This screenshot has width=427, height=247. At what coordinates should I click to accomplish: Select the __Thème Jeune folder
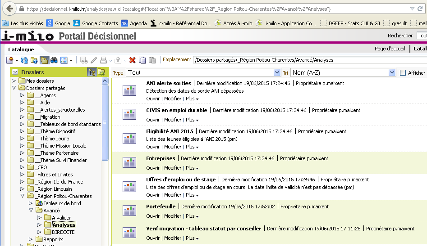click(x=52, y=139)
